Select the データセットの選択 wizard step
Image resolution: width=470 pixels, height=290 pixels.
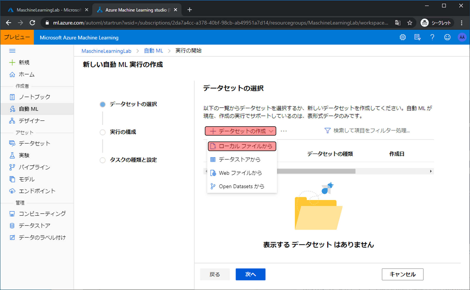pyautogui.click(x=133, y=104)
